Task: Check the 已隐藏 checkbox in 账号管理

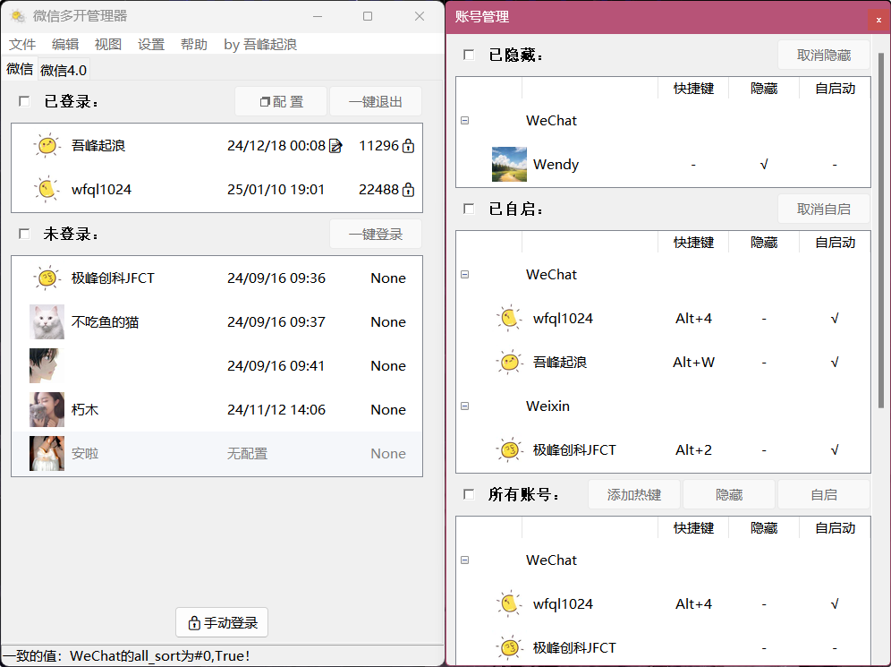Action: 469,55
